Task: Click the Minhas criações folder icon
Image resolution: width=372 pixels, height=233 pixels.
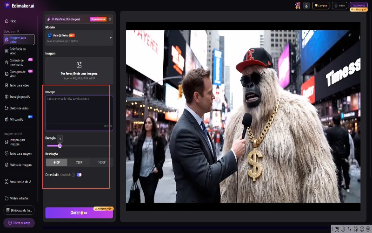Action: click(x=7, y=198)
